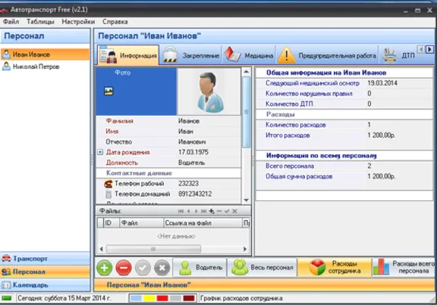Click the gray checkmark confirm button
The image size is (437, 305).
pyautogui.click(x=143, y=267)
